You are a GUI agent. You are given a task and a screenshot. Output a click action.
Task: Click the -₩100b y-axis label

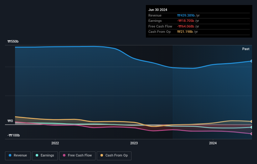13,135
